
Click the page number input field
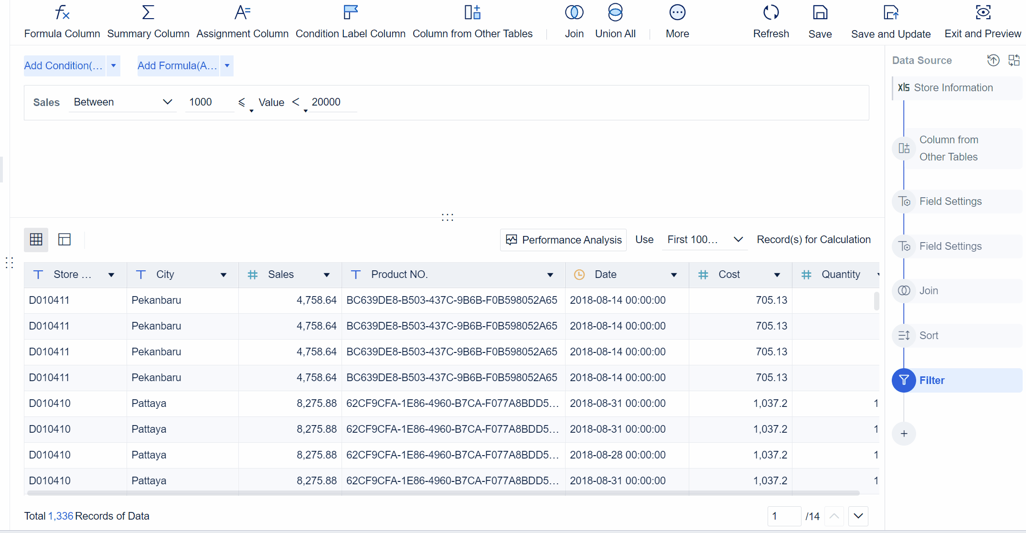(x=784, y=516)
